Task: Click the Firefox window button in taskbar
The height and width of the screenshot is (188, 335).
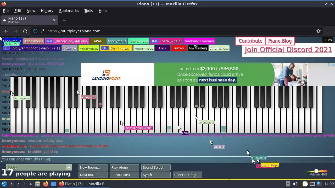Action: (x=84, y=184)
